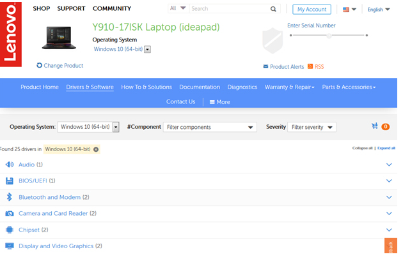This screenshot has width=403, height=259.
Task: Open the Diagnostics tab
Action: pos(242,87)
